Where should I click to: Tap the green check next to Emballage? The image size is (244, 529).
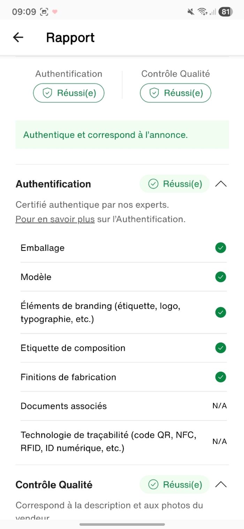[x=220, y=248]
